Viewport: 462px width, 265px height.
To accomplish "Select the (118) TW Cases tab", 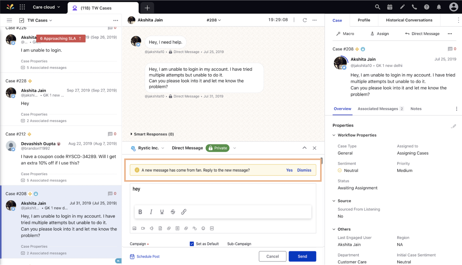I will click(x=103, y=8).
